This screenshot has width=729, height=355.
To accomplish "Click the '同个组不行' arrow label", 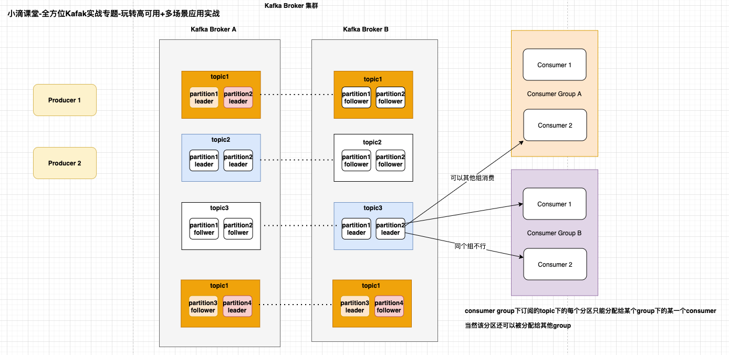I will pos(470,246).
